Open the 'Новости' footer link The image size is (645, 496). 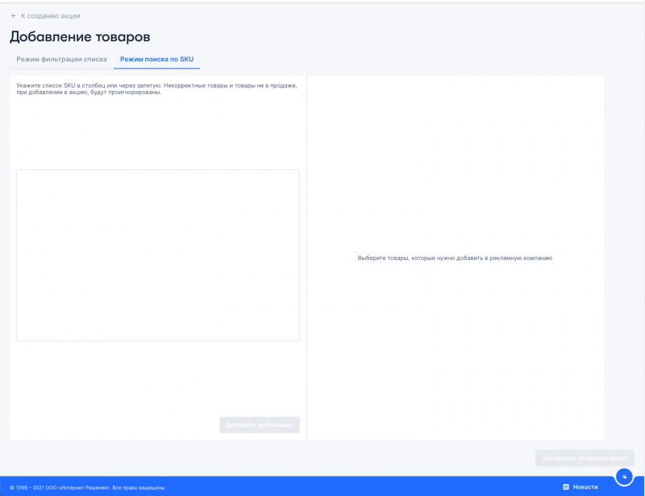pos(585,487)
